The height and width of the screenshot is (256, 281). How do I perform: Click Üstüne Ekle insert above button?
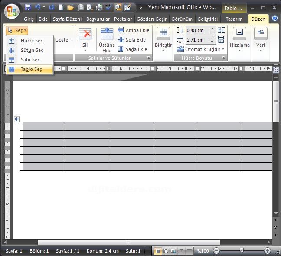point(107,40)
